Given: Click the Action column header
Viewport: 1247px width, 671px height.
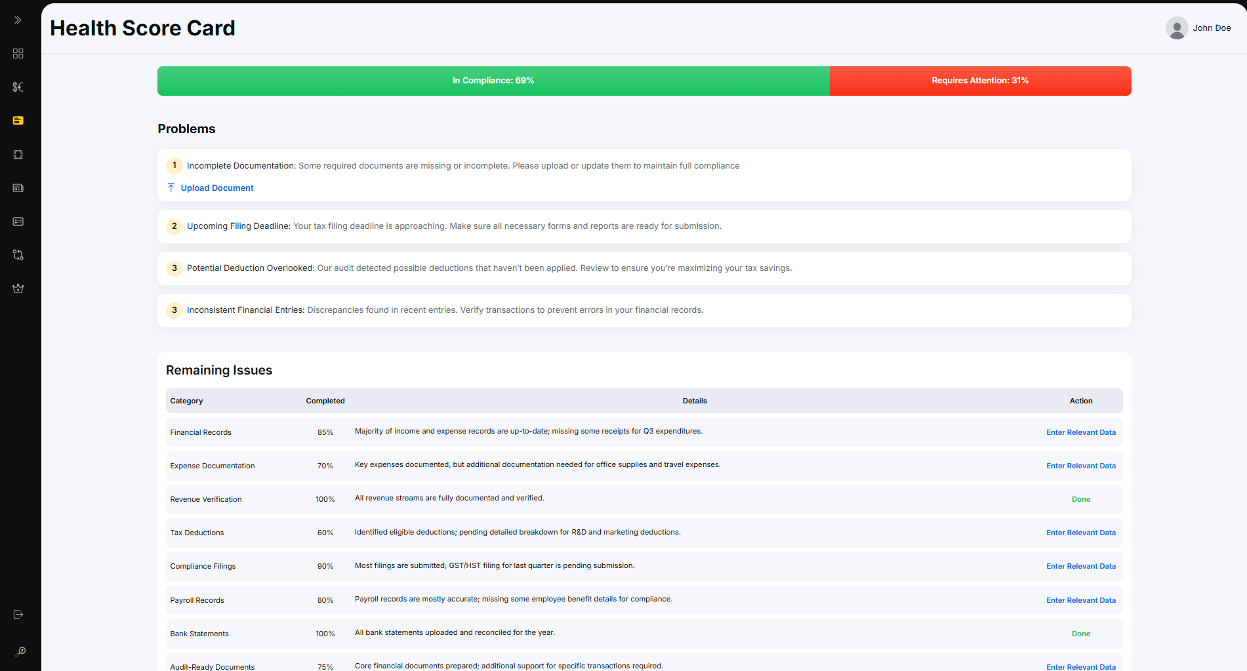Looking at the screenshot, I should tap(1081, 401).
